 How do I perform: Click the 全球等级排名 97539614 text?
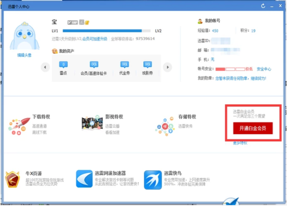[x=133, y=39]
